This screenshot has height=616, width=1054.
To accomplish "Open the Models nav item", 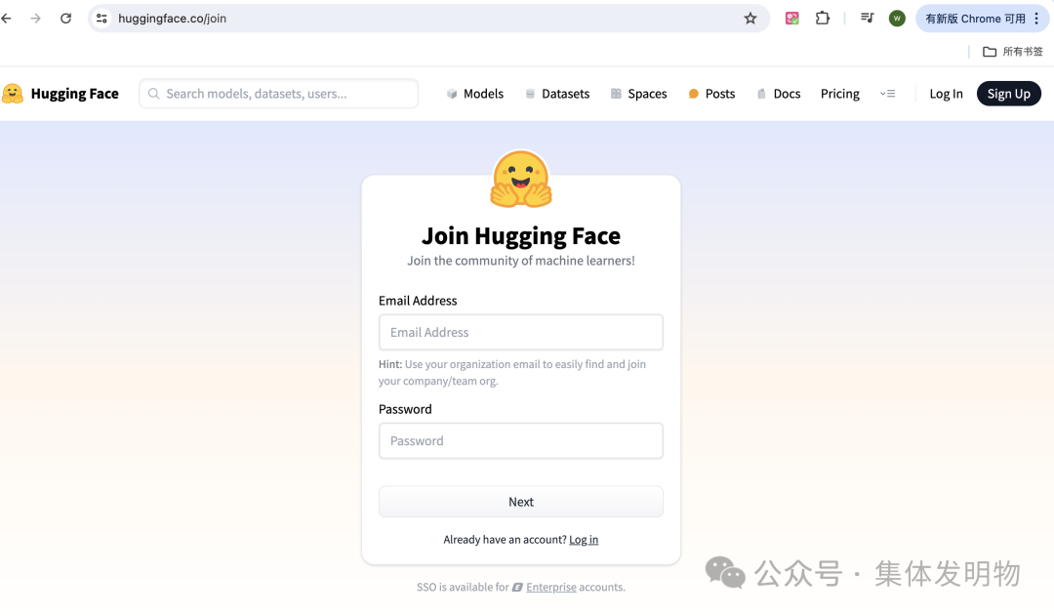I will click(x=474, y=94).
